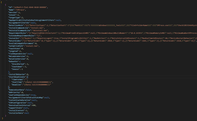Click the false value of "RemoveUserData"

[29, 90]
